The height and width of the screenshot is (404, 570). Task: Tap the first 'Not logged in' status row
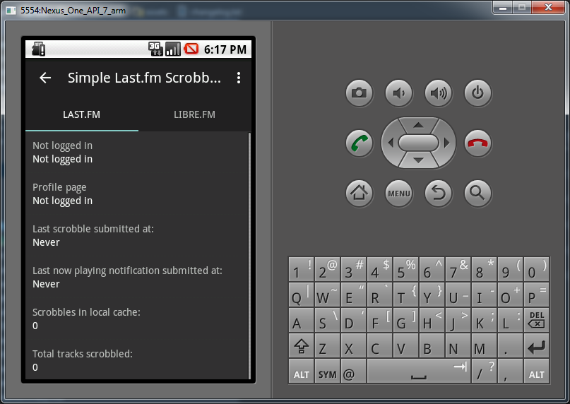(137, 153)
